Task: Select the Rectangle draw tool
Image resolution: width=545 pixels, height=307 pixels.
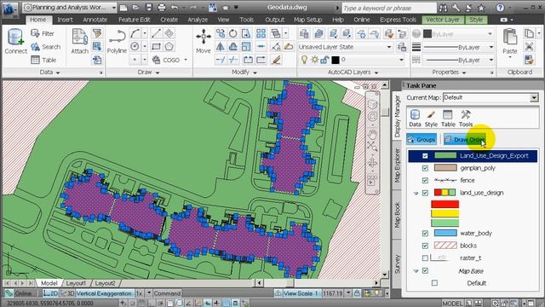Action: coord(156,46)
